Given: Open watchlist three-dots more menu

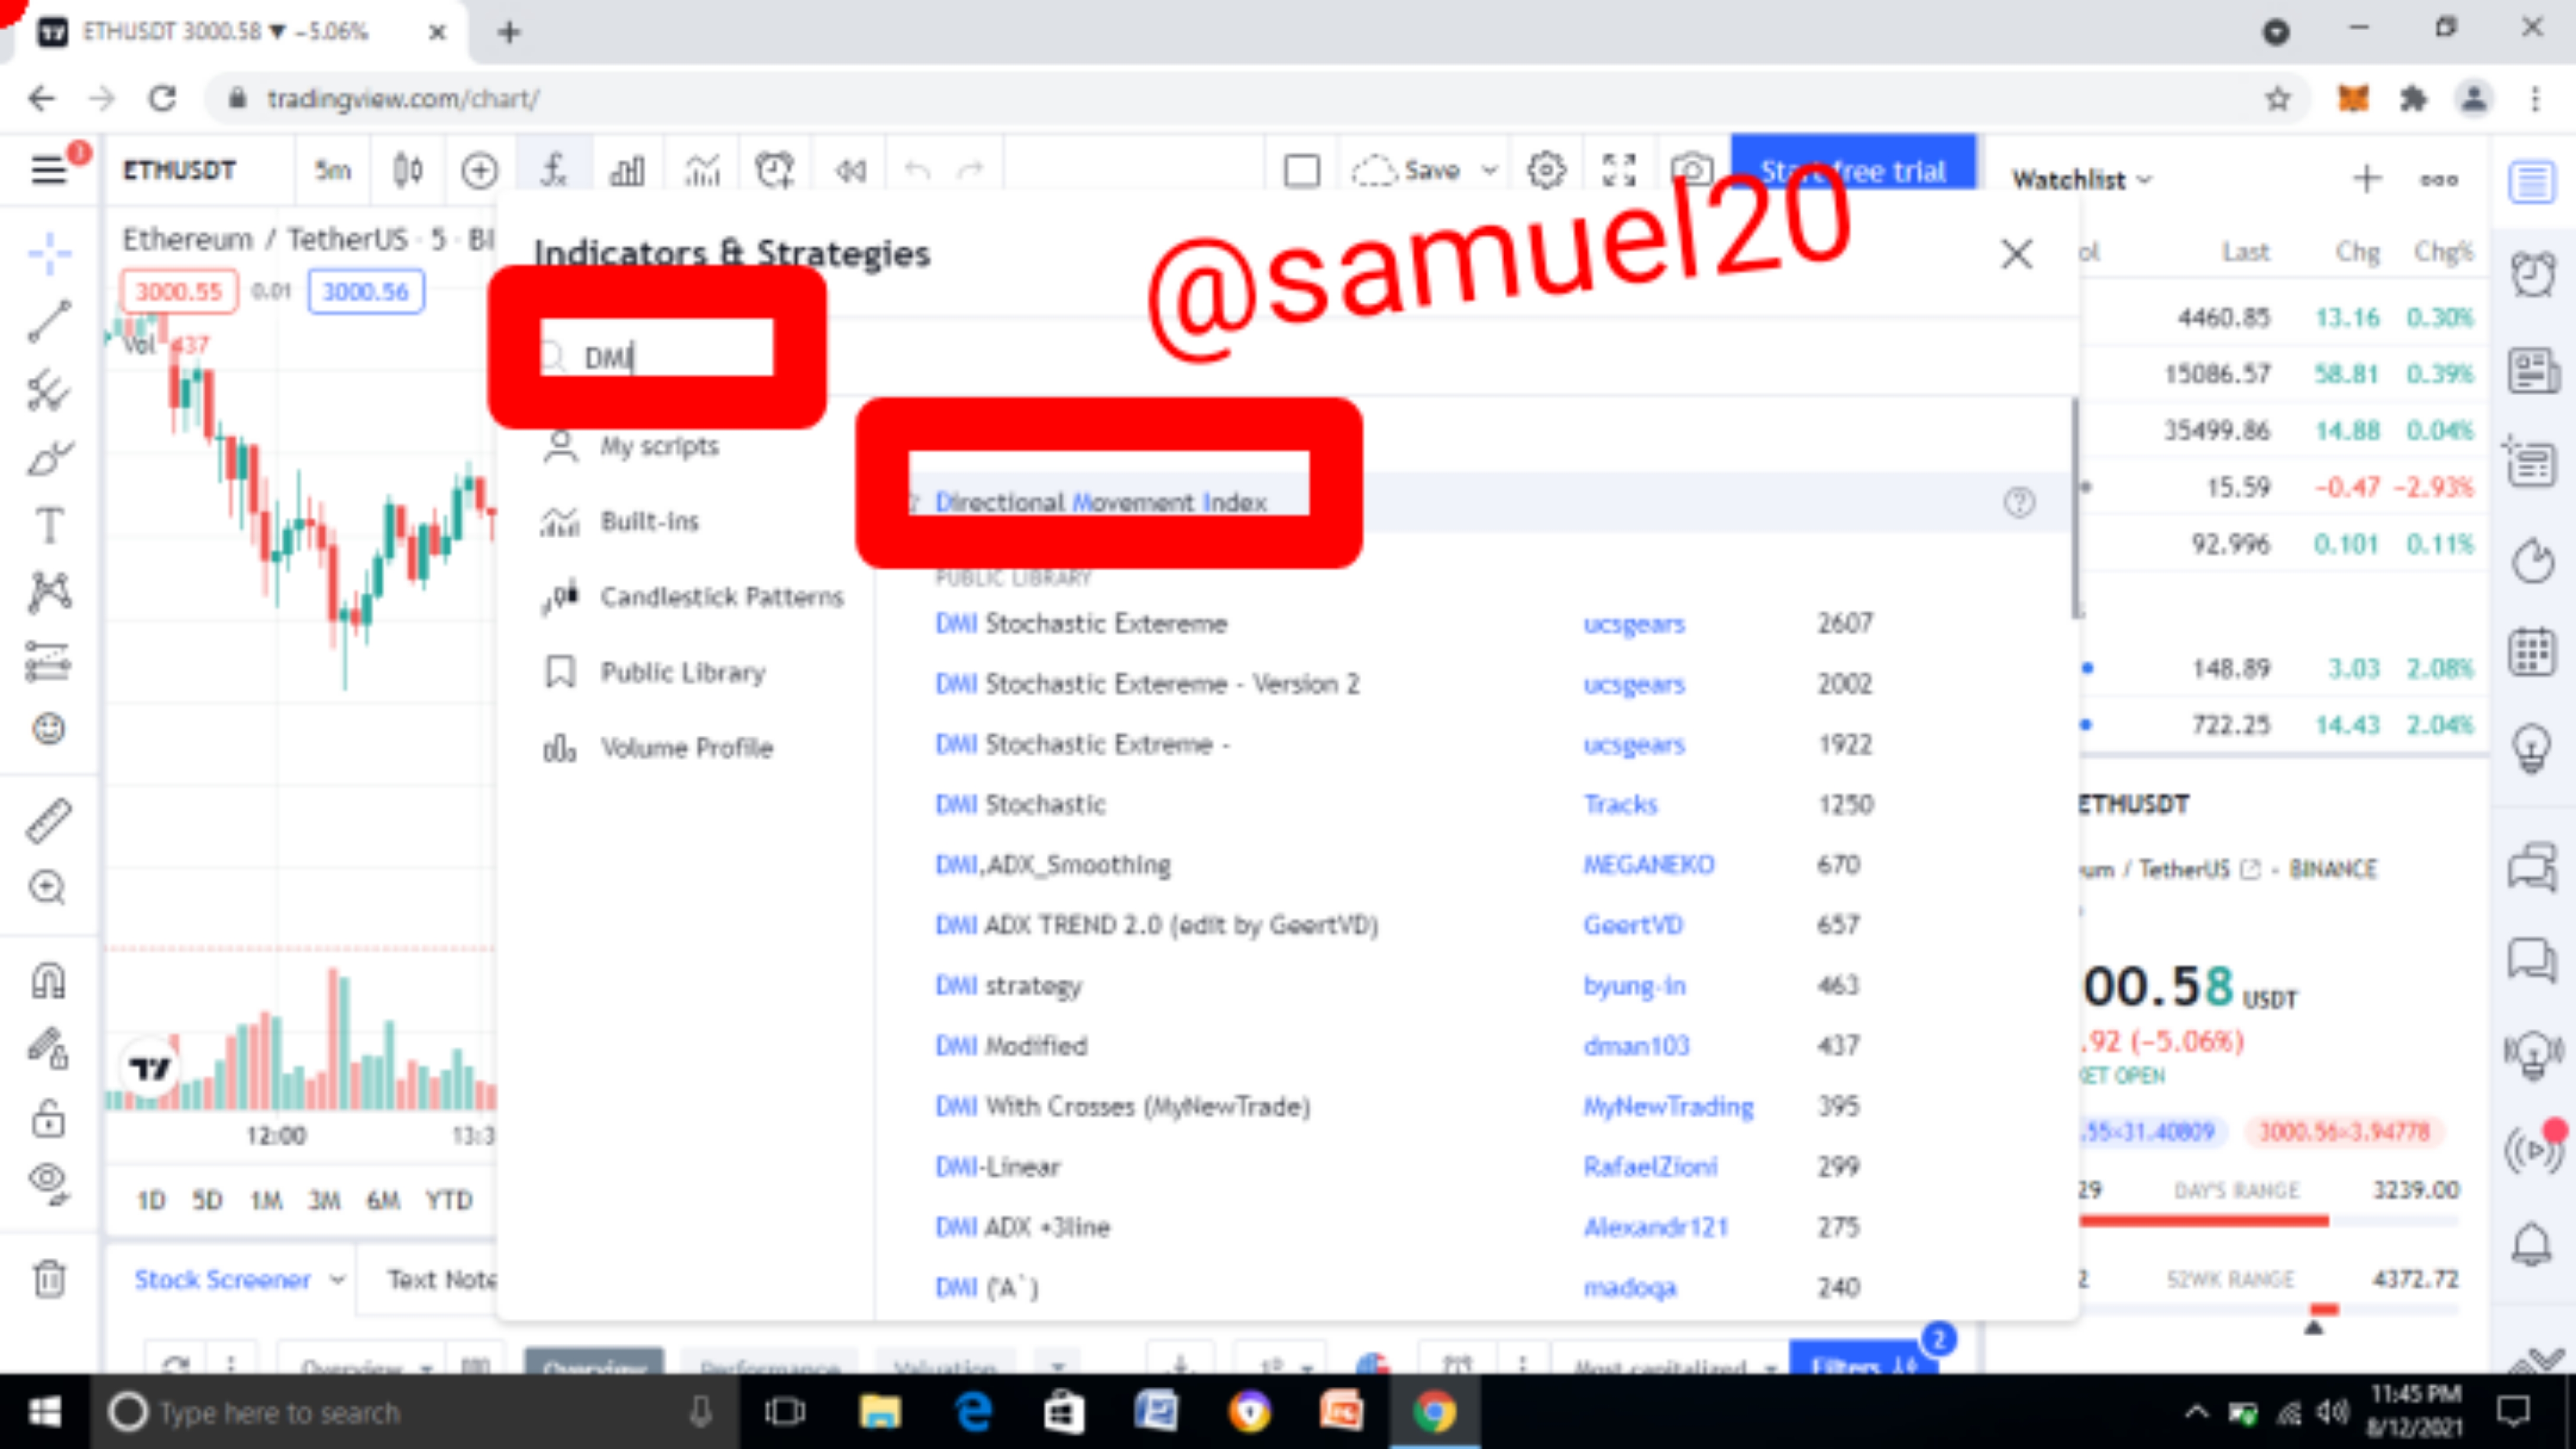Looking at the screenshot, I should click(x=2439, y=180).
